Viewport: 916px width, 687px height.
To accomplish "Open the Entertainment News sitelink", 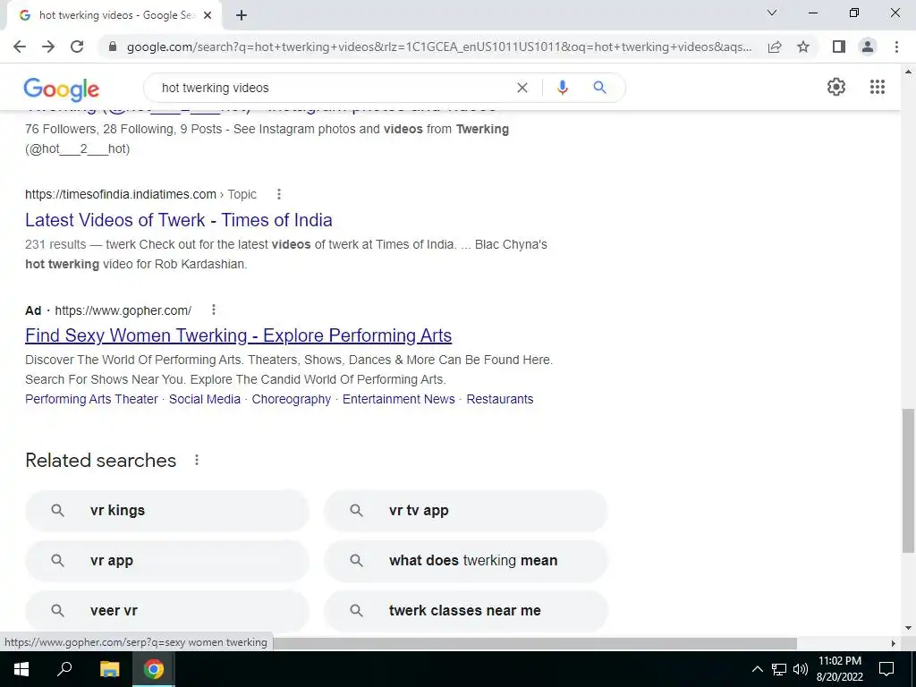I will pos(398,399).
